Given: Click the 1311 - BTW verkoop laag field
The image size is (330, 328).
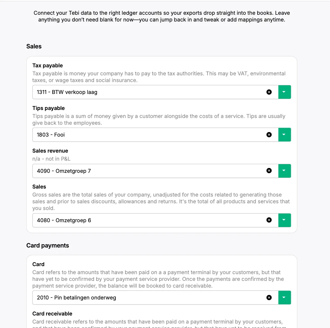Looking at the screenshot, I should coord(148,92).
